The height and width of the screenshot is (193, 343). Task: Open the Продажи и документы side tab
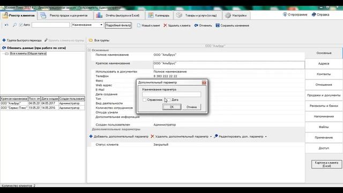pos(324,95)
